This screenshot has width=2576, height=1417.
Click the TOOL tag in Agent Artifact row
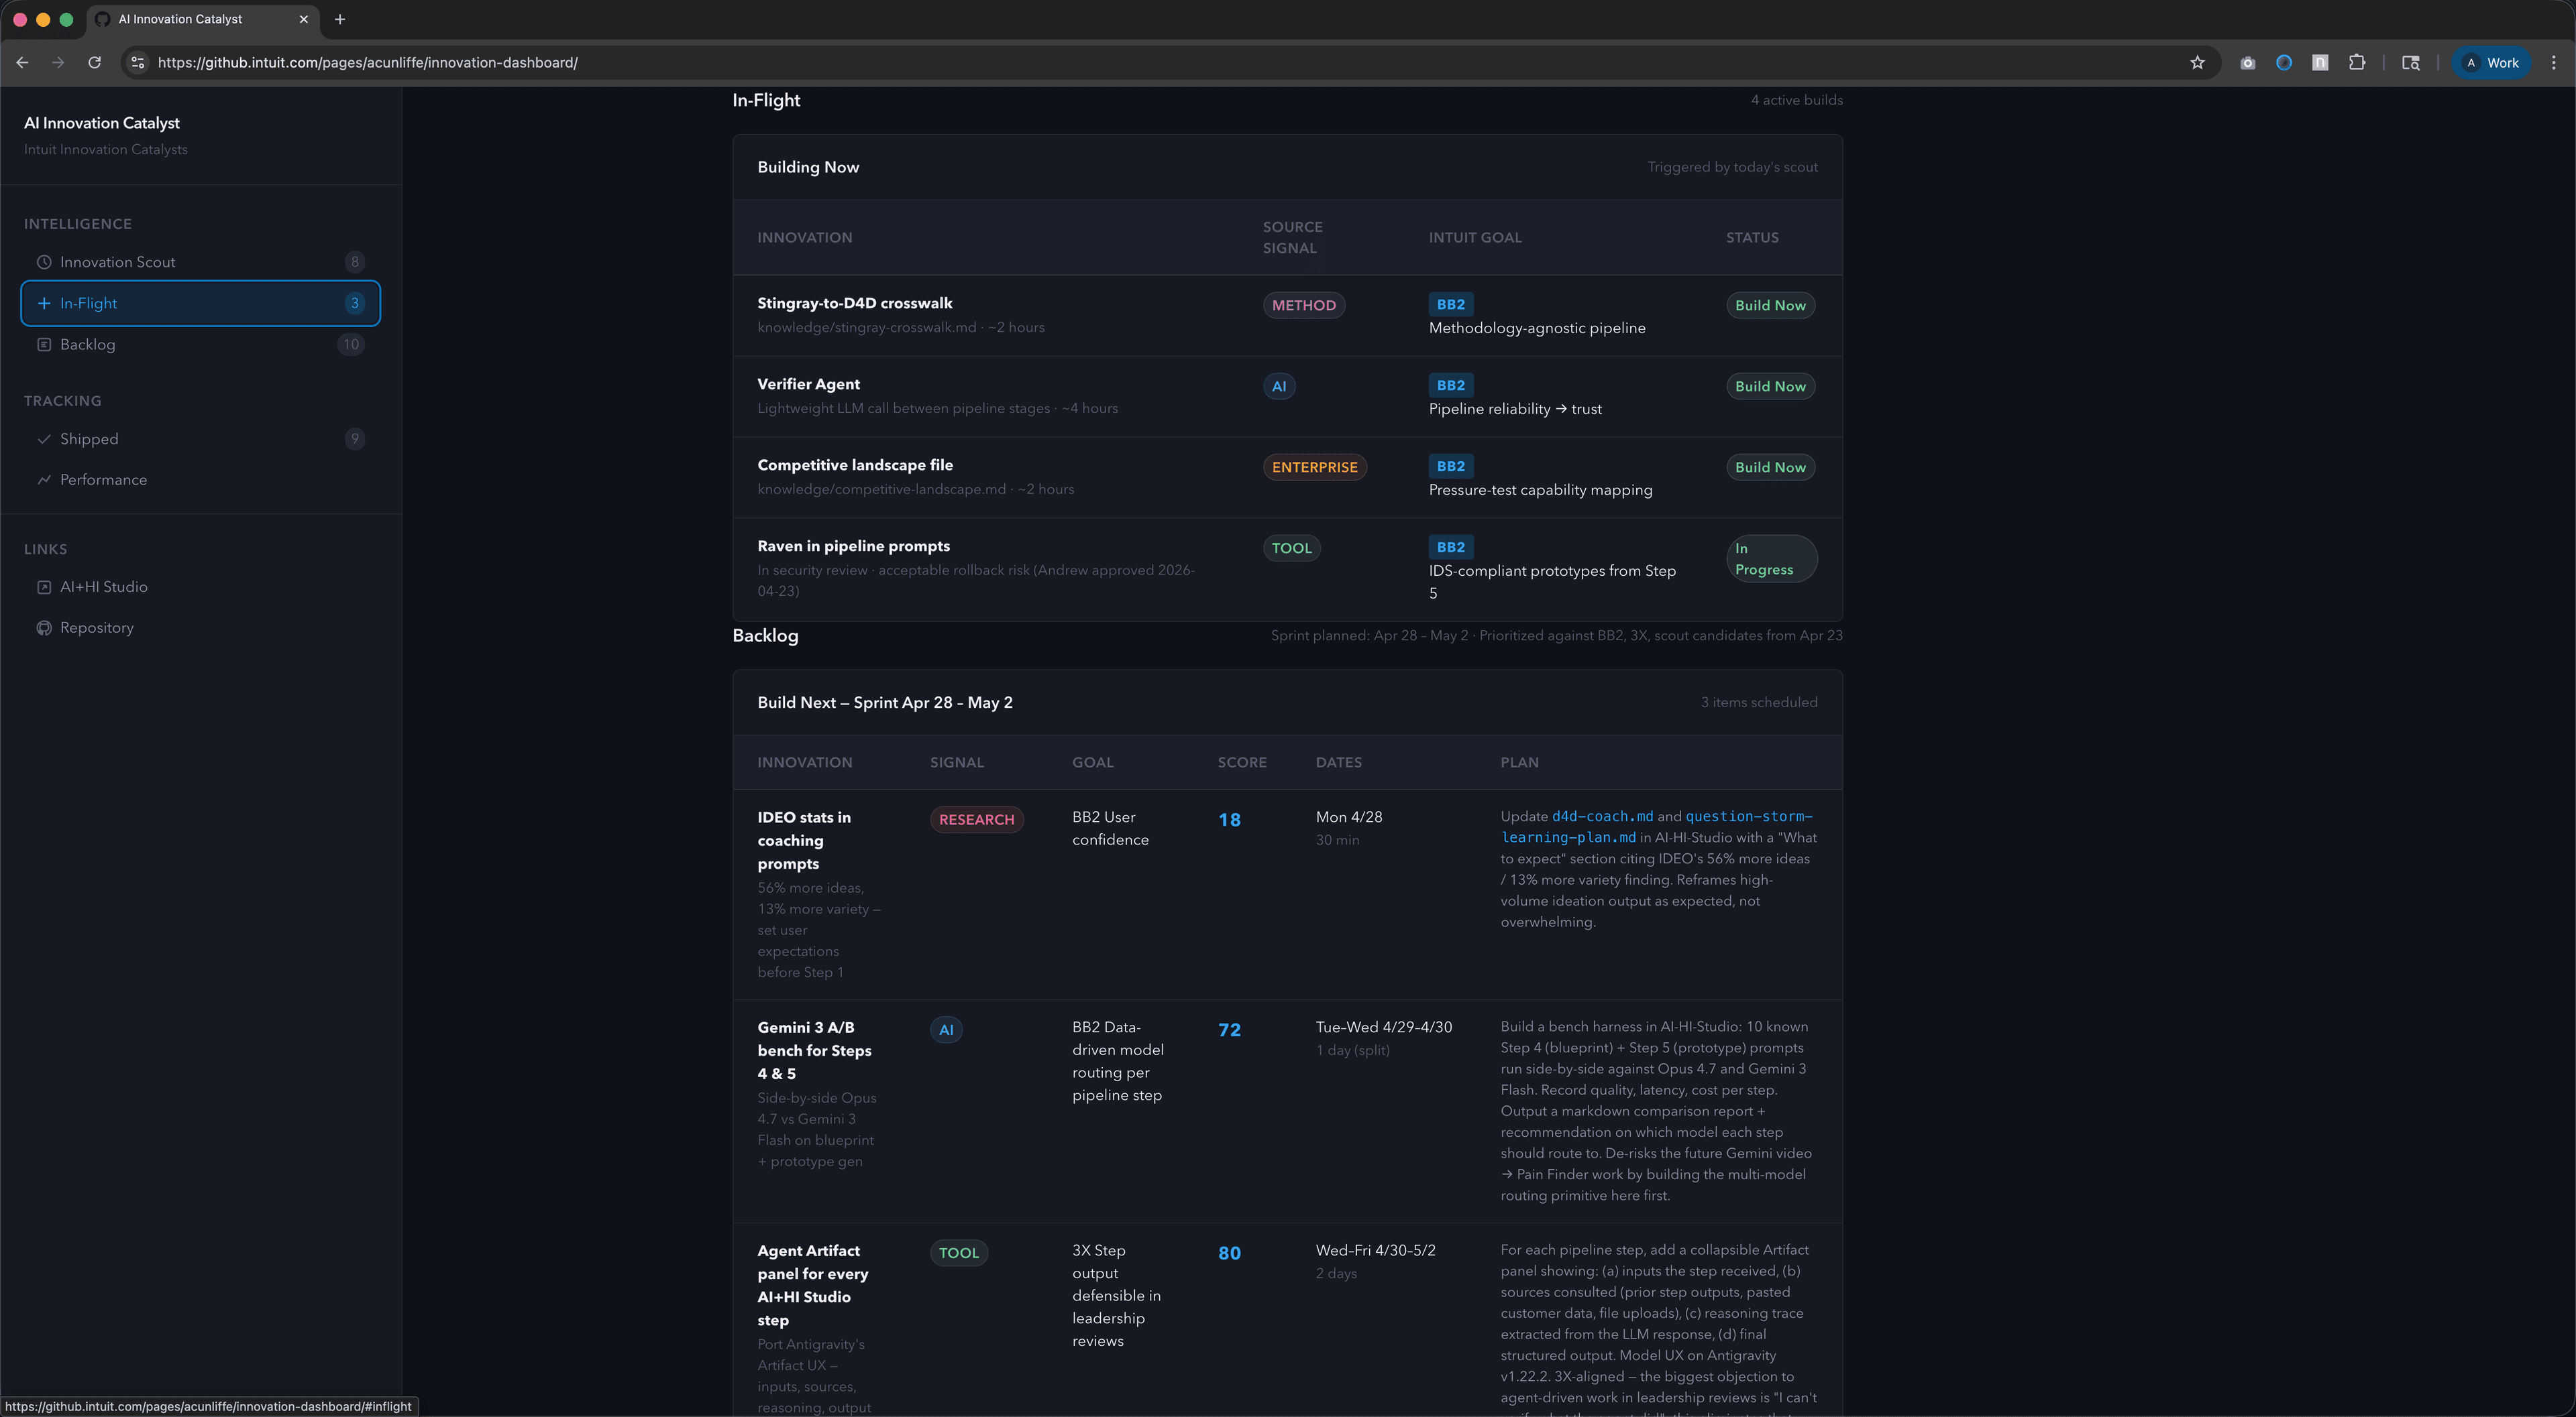coord(959,1253)
